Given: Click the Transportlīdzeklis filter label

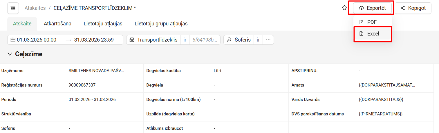Looking at the screenshot, I should (x=157, y=40).
